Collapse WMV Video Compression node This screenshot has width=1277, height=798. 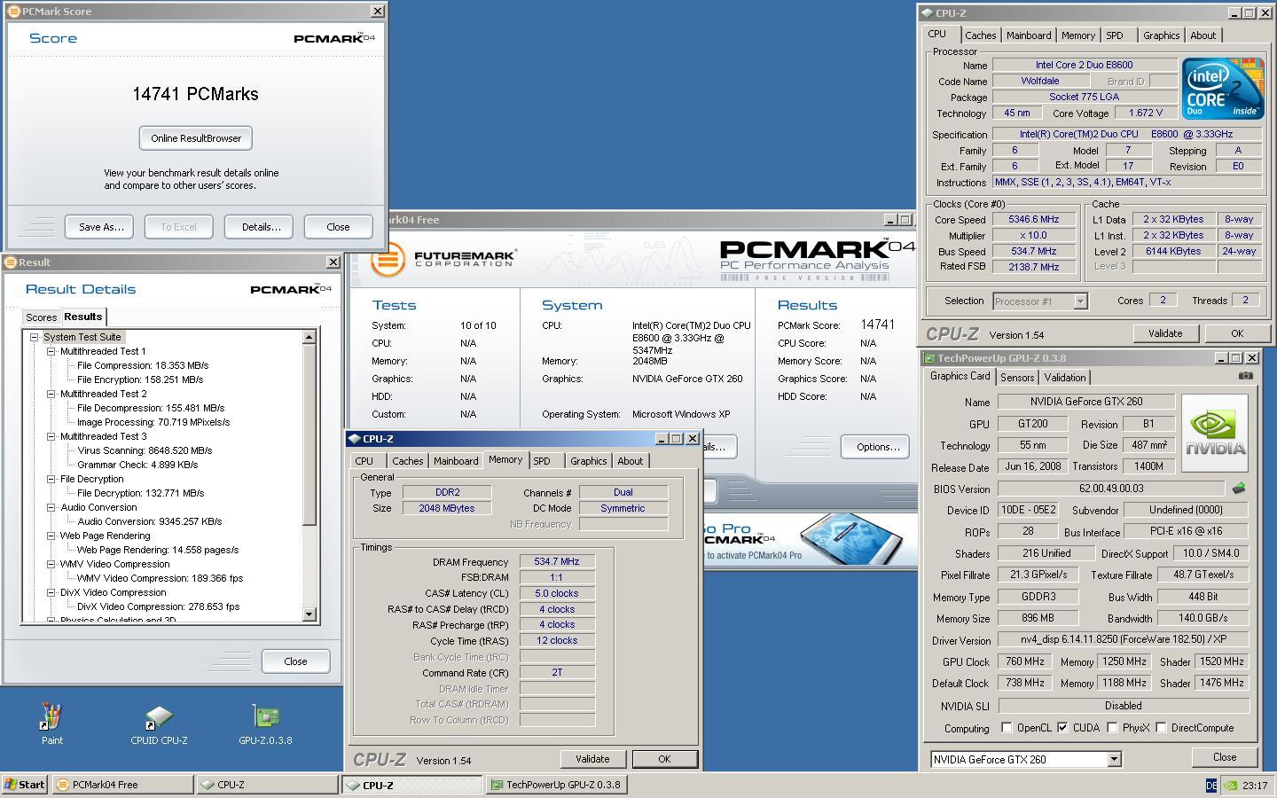tap(51, 564)
